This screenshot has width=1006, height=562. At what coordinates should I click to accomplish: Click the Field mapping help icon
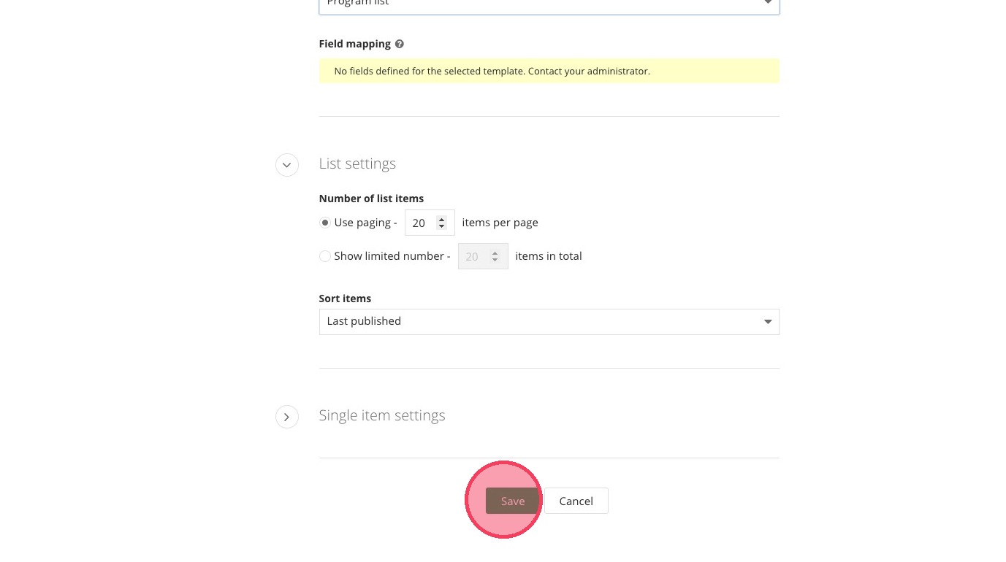400,44
